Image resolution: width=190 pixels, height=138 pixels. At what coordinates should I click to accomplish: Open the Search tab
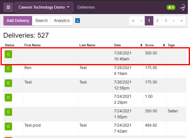coord(41,20)
